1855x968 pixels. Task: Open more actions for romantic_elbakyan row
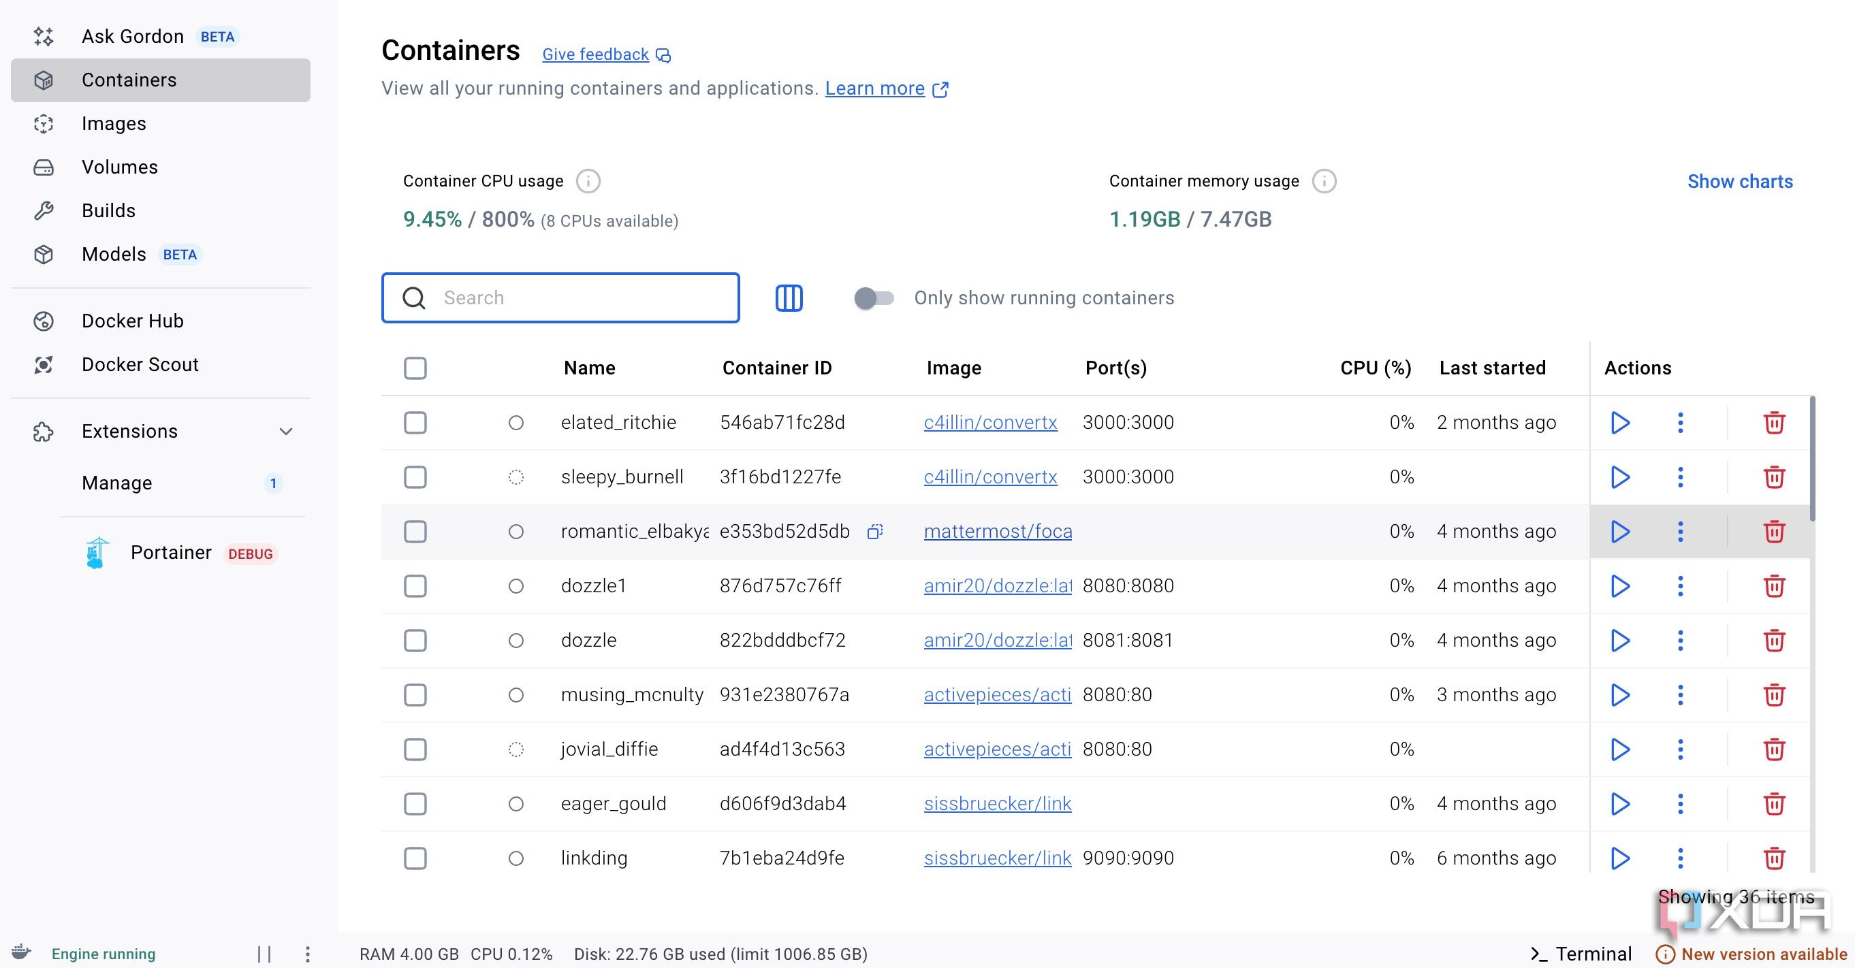1680,532
